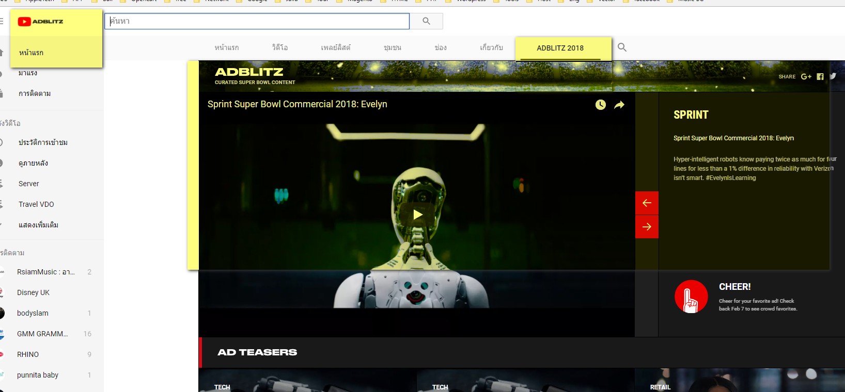The height and width of the screenshot is (392, 845).
Task: Open the RsiamMusic subscription
Action: click(45, 272)
